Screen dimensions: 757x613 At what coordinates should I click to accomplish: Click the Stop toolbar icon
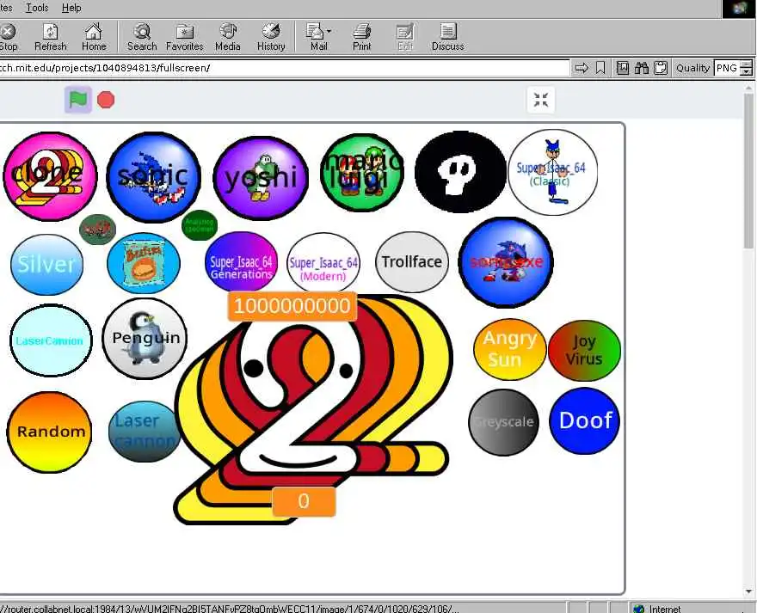pyautogui.click(x=8, y=37)
